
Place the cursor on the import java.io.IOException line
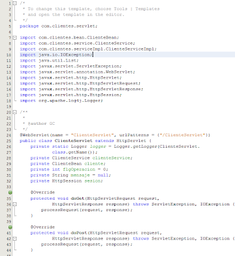(x=56, y=55)
